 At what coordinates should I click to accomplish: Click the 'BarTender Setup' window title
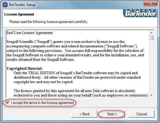point(22,5)
